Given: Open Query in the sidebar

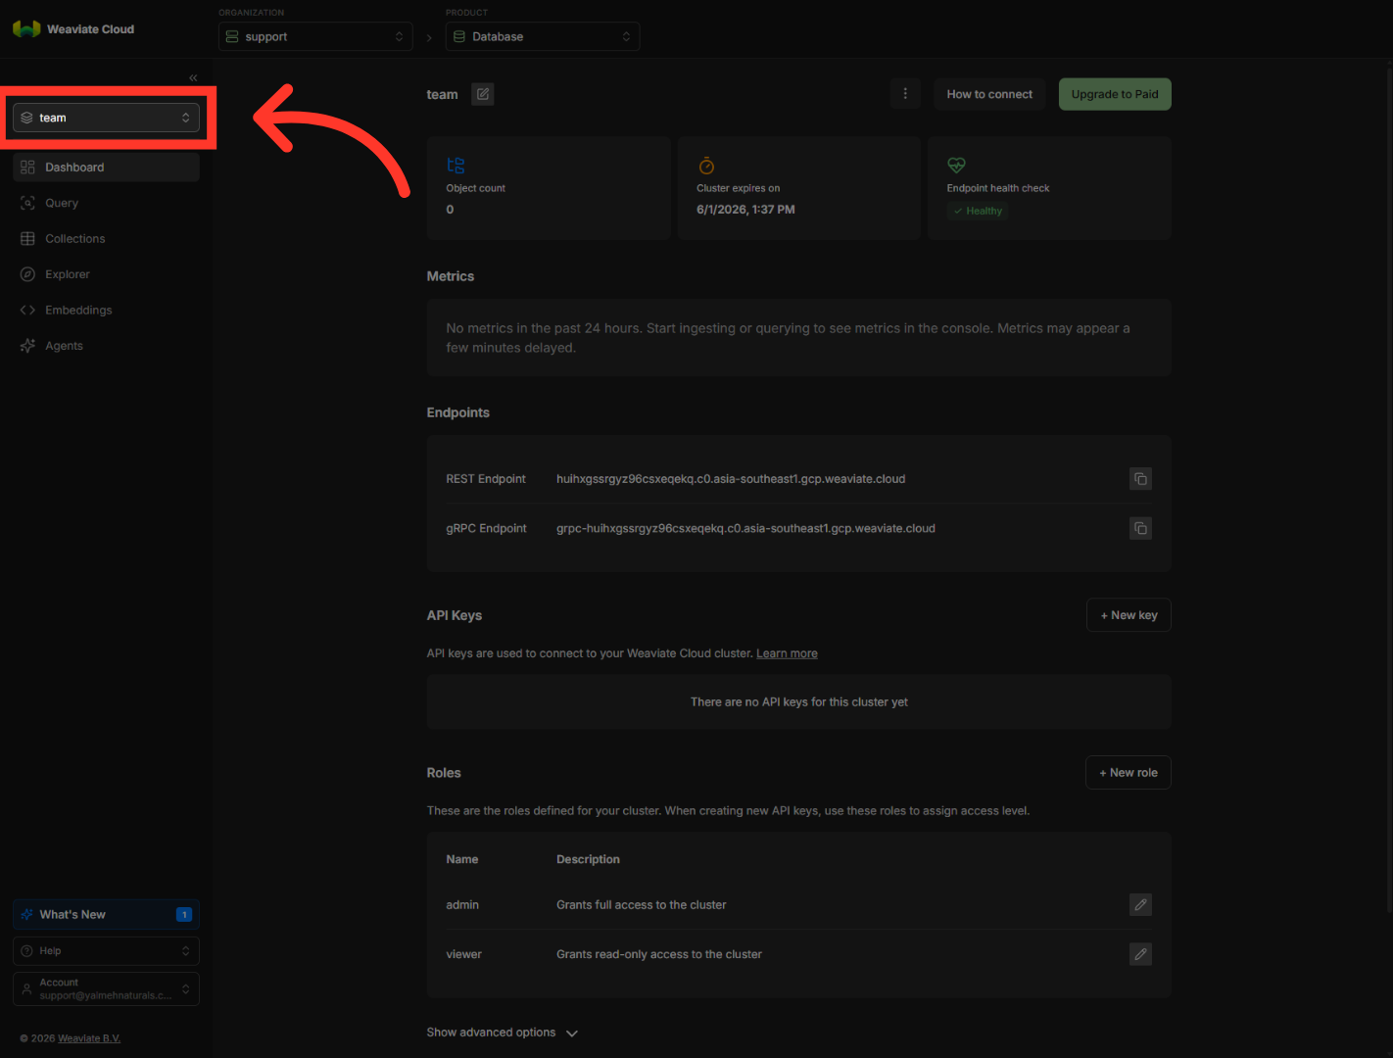Looking at the screenshot, I should (x=106, y=203).
